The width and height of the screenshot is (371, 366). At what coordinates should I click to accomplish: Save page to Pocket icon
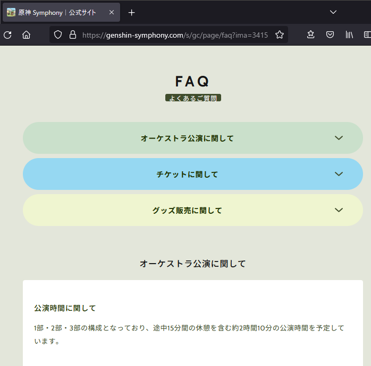330,34
